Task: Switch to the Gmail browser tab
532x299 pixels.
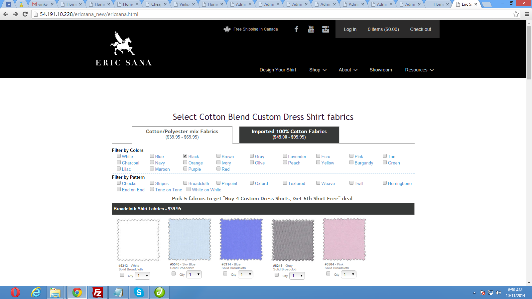Action: coord(43,4)
